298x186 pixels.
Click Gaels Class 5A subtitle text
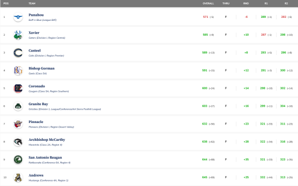click(38, 73)
